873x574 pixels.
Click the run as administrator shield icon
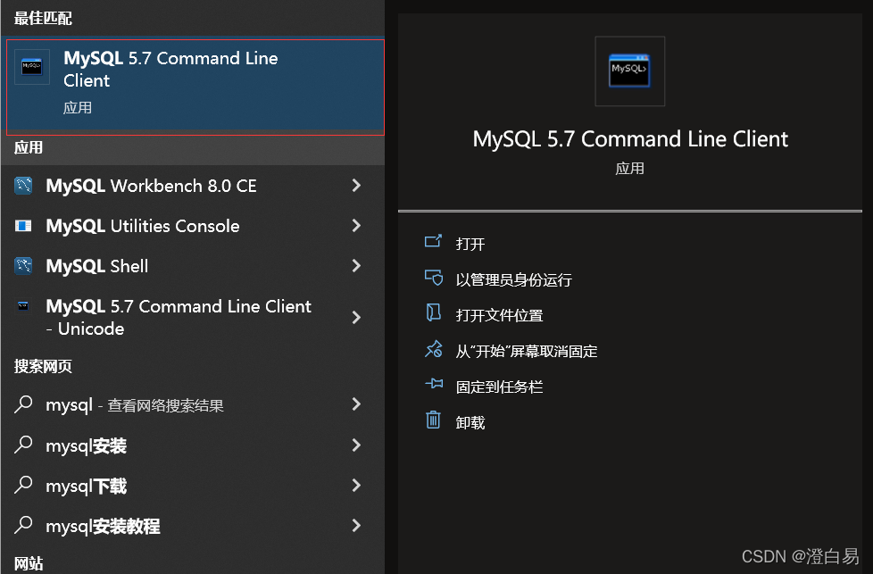(x=434, y=279)
